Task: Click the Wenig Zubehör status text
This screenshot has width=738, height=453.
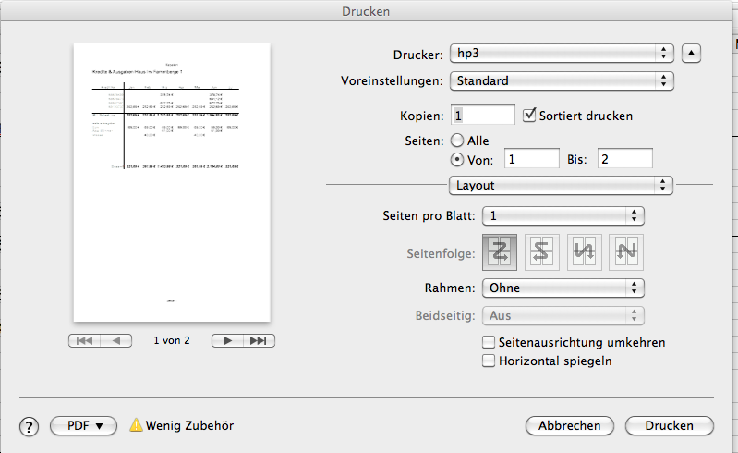Action: [x=189, y=425]
